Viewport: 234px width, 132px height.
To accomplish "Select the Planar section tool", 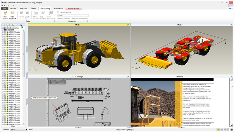I will [21, 13].
